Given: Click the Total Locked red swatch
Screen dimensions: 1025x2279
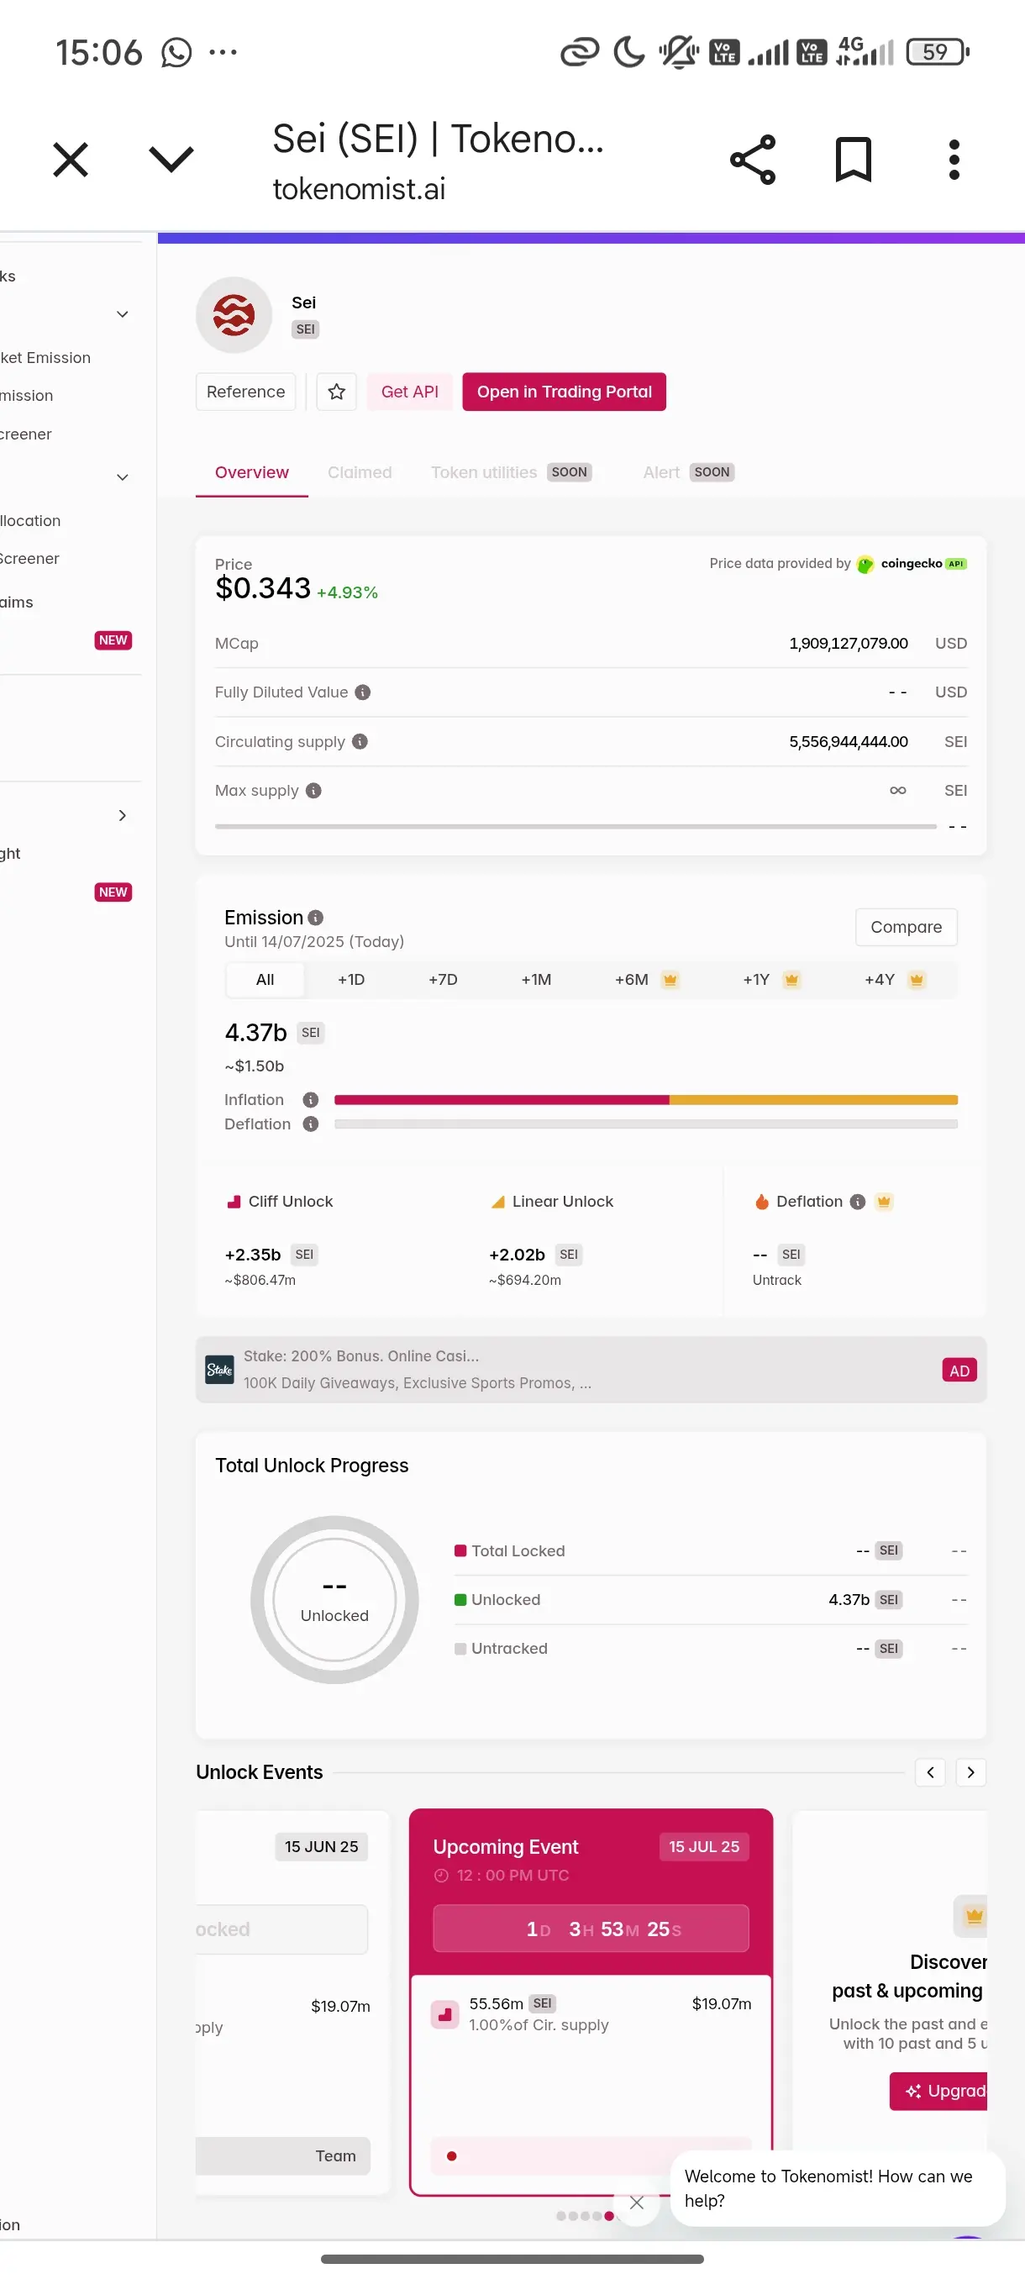Looking at the screenshot, I should [x=460, y=1551].
